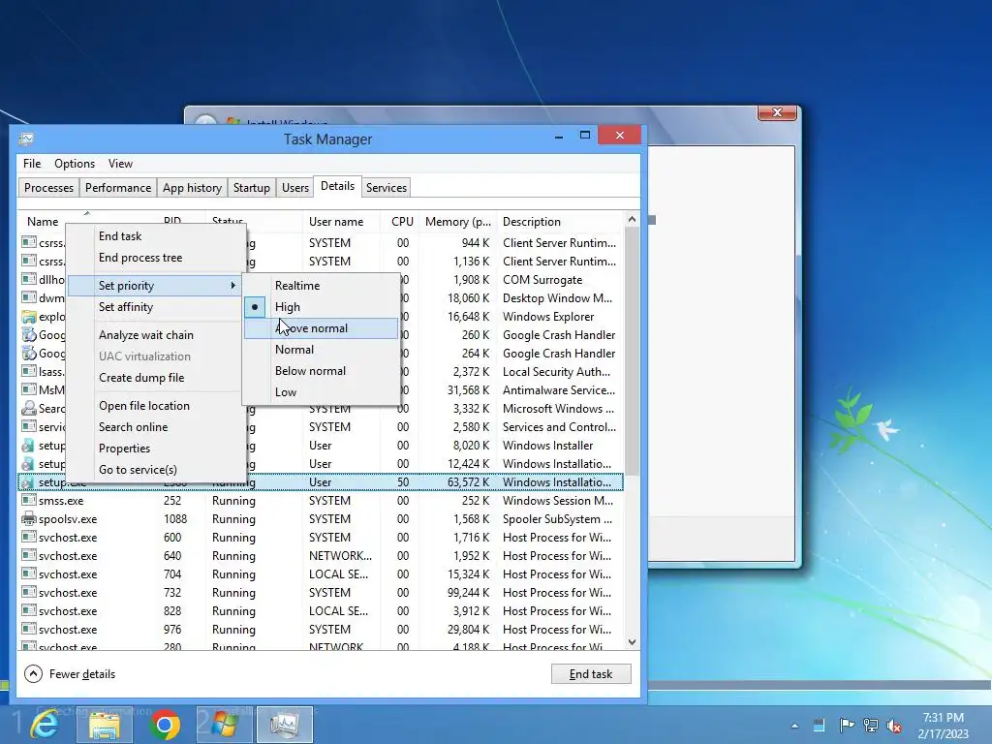Switch to the Startup tab
The image size is (992, 744).
pyautogui.click(x=252, y=187)
